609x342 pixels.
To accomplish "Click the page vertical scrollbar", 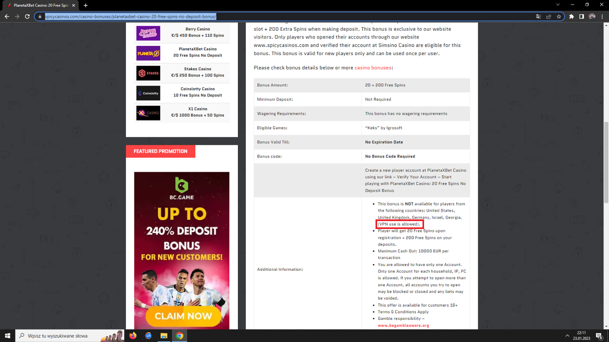I will click(606, 162).
